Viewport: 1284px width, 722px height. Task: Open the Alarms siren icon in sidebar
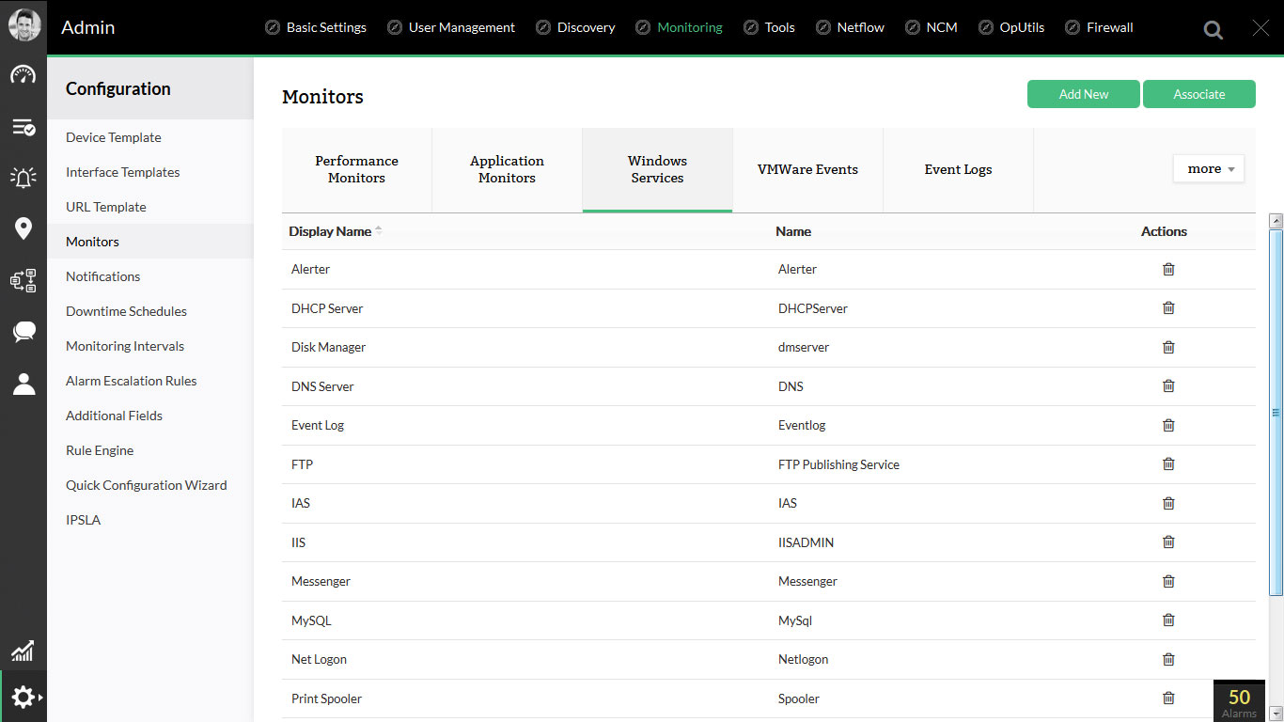[23, 177]
